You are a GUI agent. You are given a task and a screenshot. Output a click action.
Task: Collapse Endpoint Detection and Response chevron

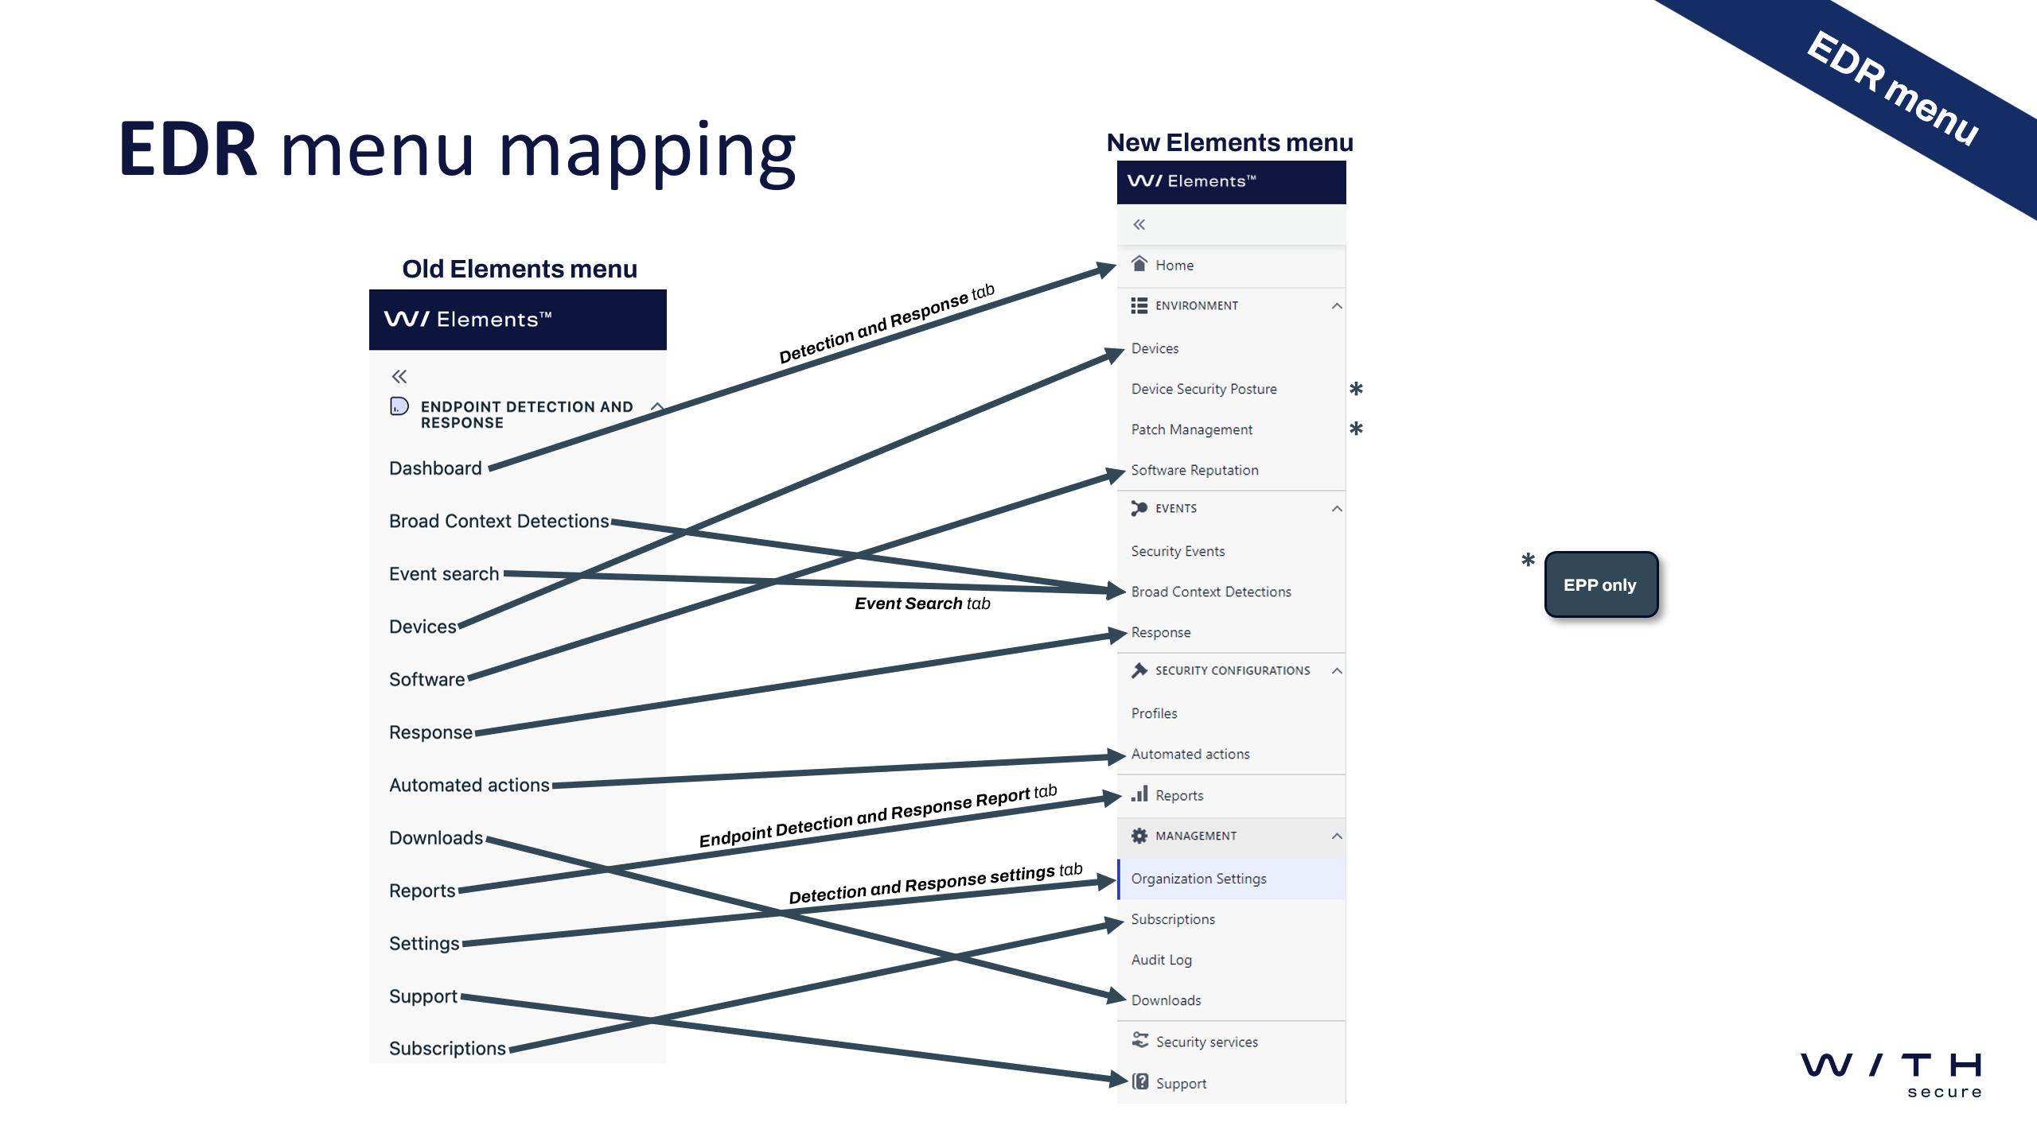(x=657, y=406)
